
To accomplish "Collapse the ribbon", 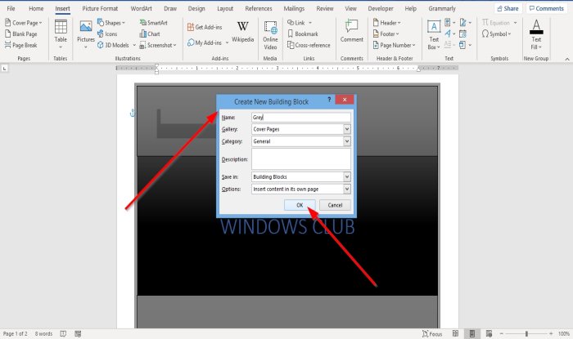I will [x=566, y=59].
